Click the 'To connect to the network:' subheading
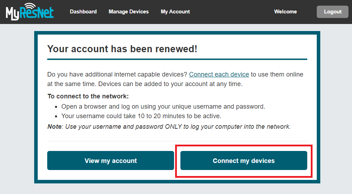This screenshot has width=352, height=194. [x=88, y=96]
